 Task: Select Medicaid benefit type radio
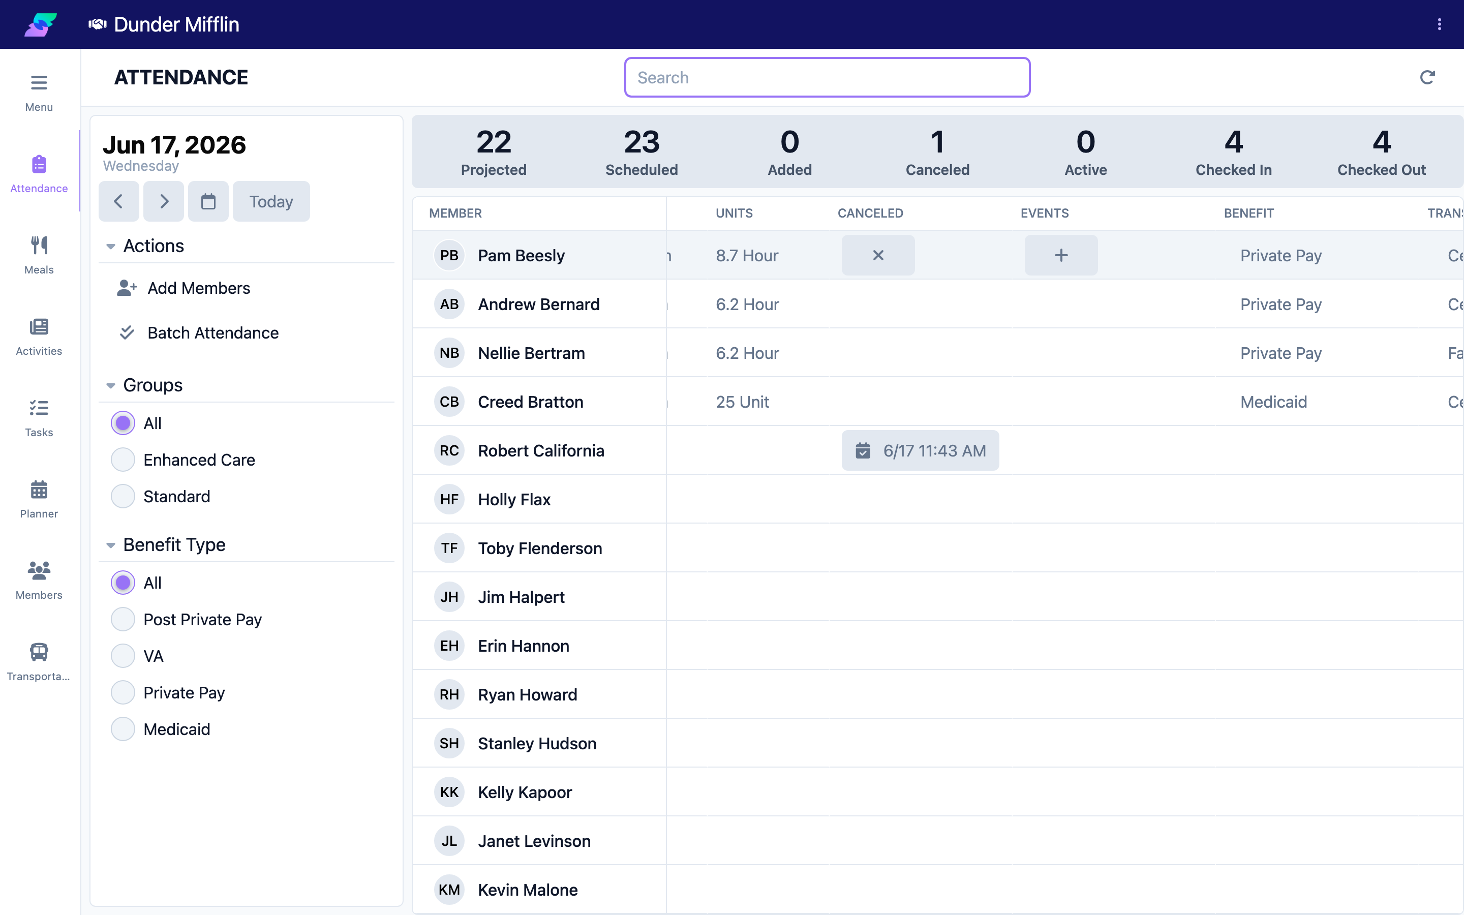(123, 729)
